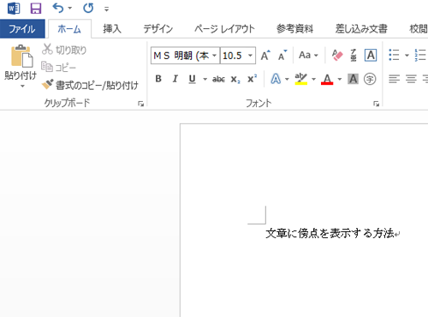
Task: Toggle italic formatting
Action: [175, 79]
